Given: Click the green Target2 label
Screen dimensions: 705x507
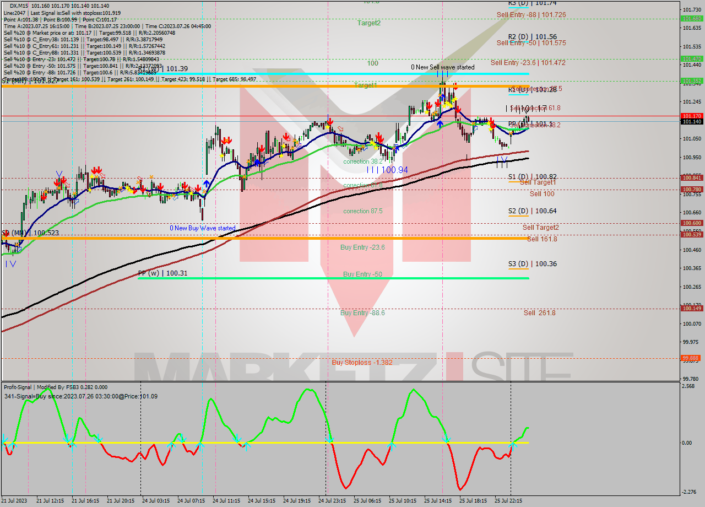Looking at the screenshot, I should click(x=368, y=23).
